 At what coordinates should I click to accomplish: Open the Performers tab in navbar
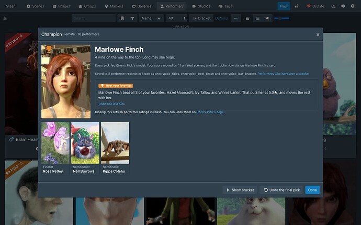[172, 6]
